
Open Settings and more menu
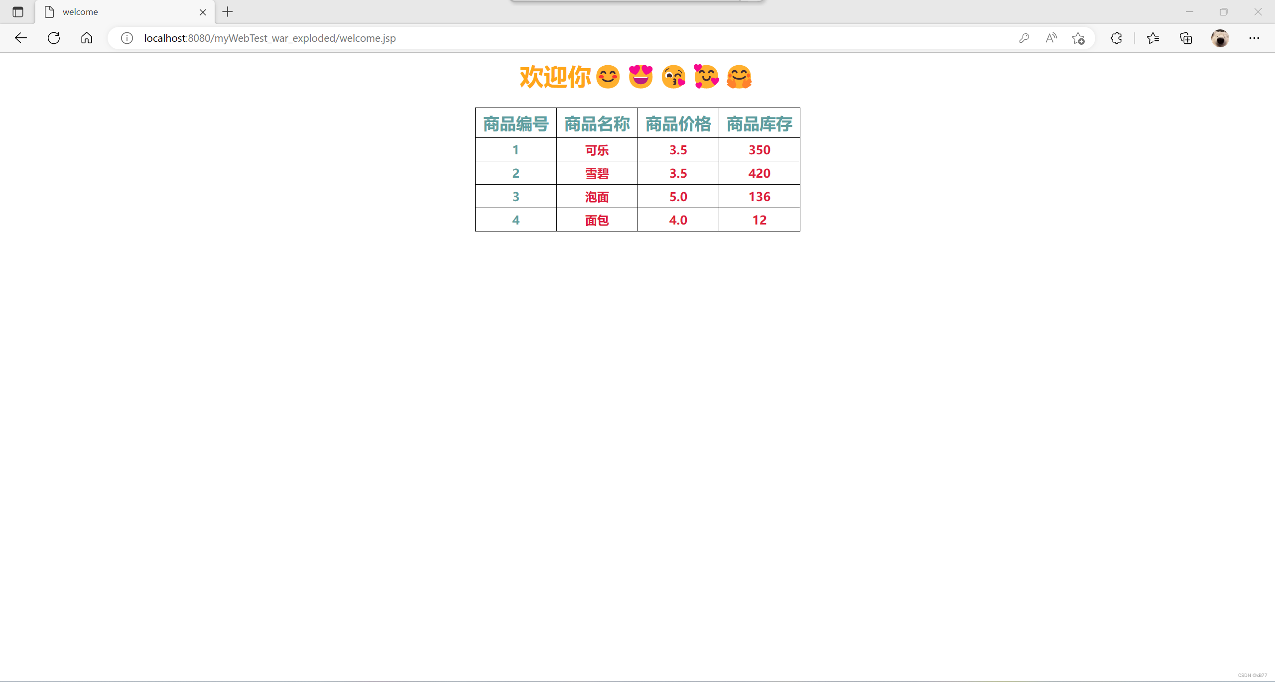(x=1254, y=38)
